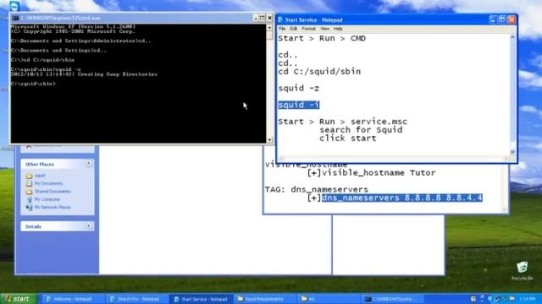Click the 'squid -z' line in Notepad
The image size is (542, 304).
(299, 88)
